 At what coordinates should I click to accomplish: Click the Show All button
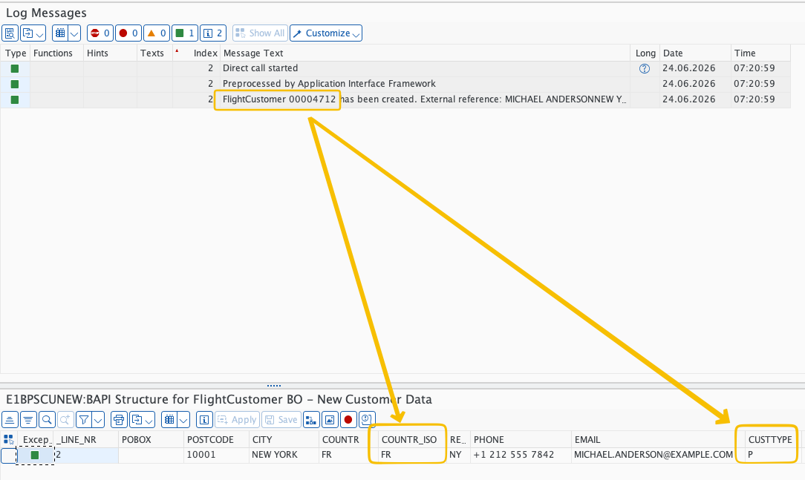pos(260,33)
